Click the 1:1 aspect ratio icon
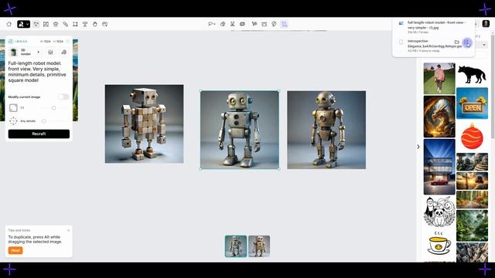 coord(13,108)
